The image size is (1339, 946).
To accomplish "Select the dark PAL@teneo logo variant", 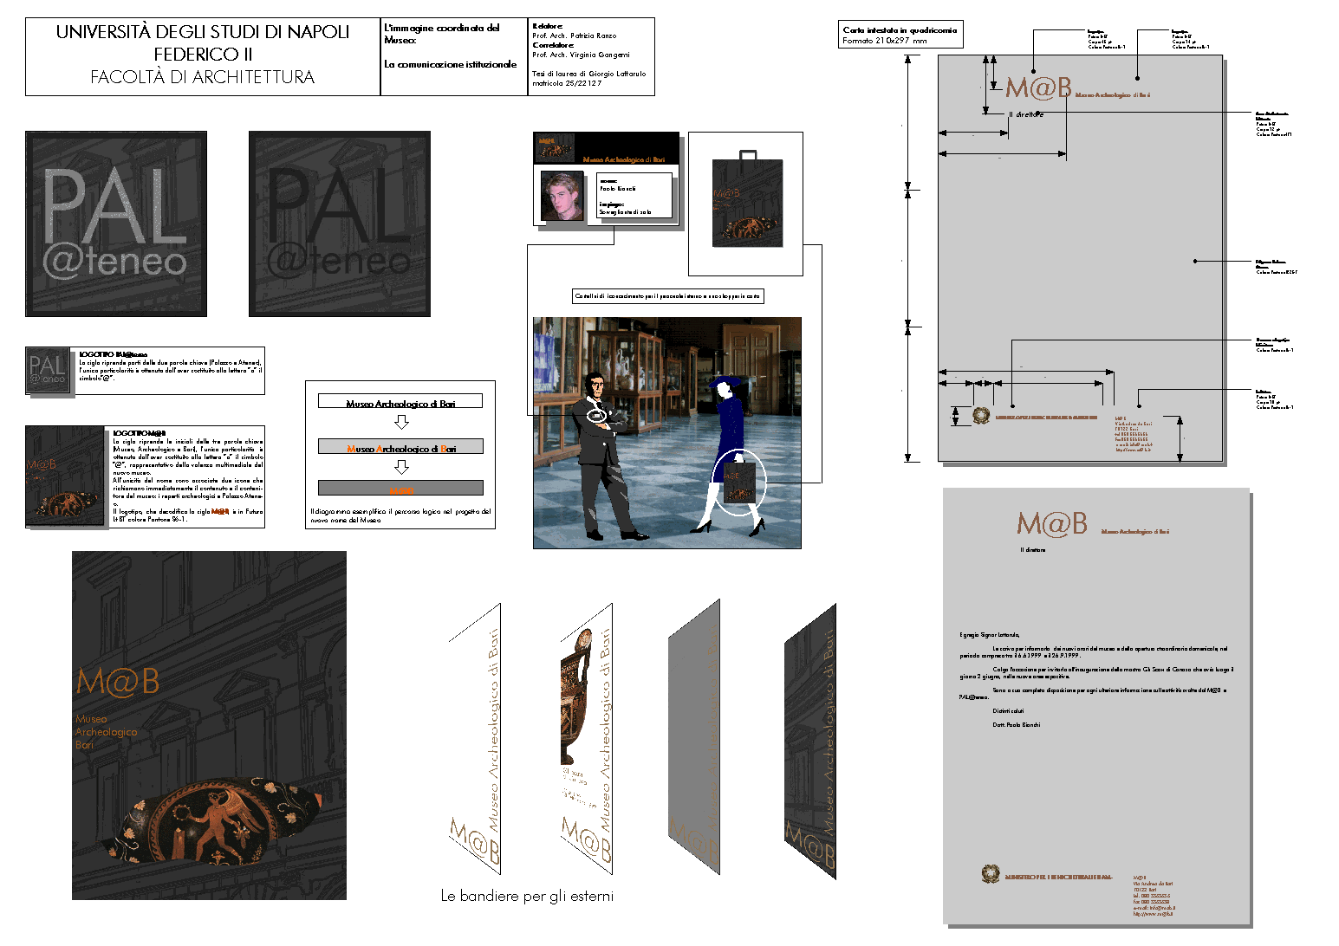I will pyautogui.click(x=340, y=224).
